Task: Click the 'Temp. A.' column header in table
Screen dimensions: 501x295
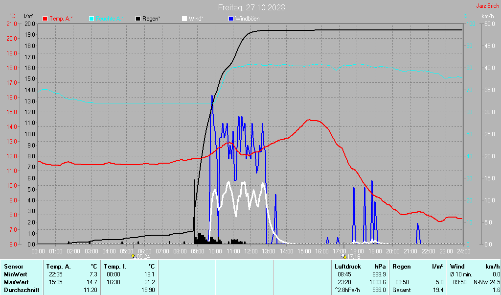Action: [59, 267]
